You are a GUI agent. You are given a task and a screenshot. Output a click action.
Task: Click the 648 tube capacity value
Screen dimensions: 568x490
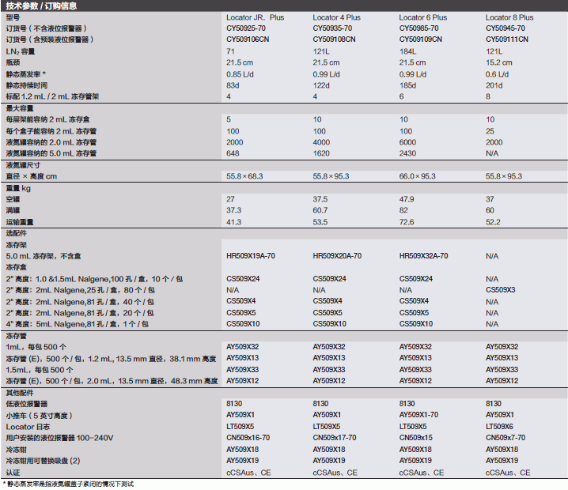(233, 153)
